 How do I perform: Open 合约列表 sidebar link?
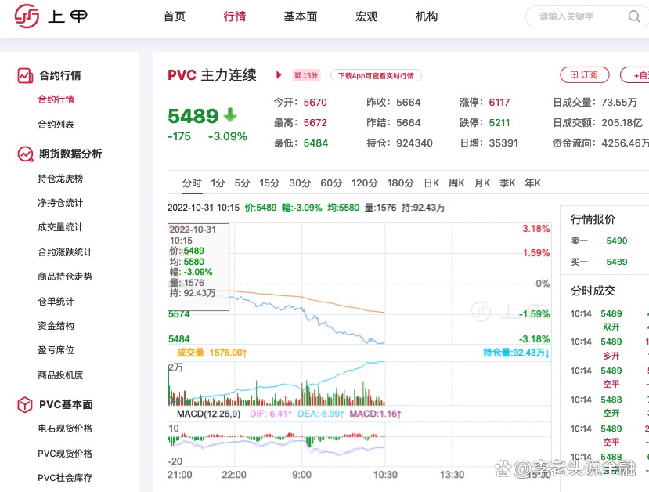tap(56, 125)
